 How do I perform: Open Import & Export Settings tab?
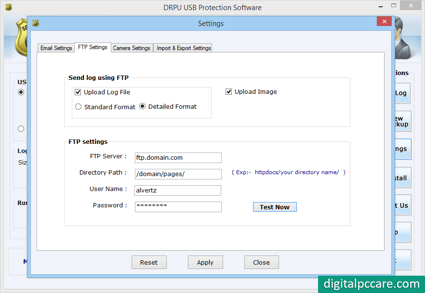click(184, 48)
